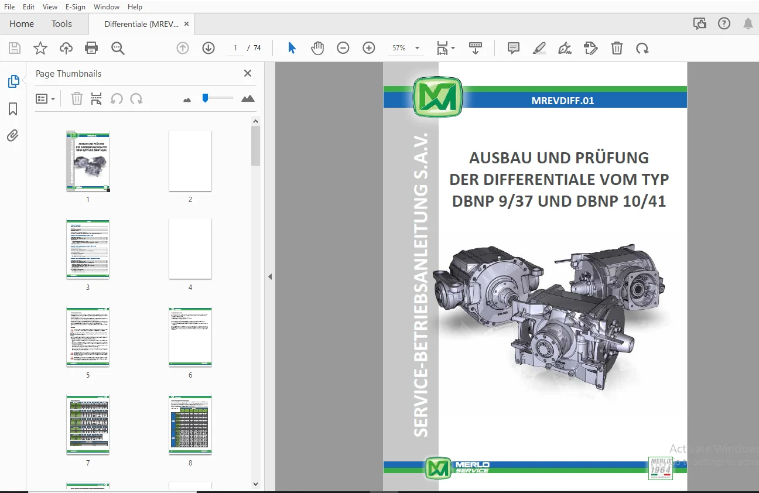
Task: Select page 4 blank thumbnail
Action: coord(190,249)
